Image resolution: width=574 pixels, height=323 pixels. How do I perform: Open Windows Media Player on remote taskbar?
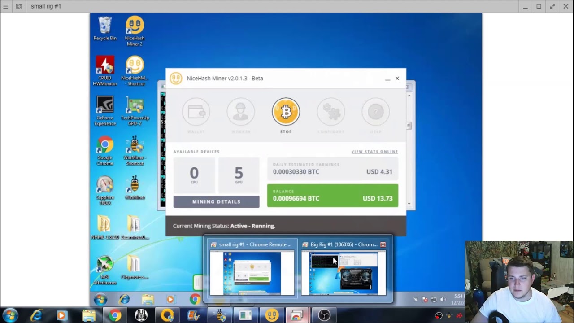[170, 299]
